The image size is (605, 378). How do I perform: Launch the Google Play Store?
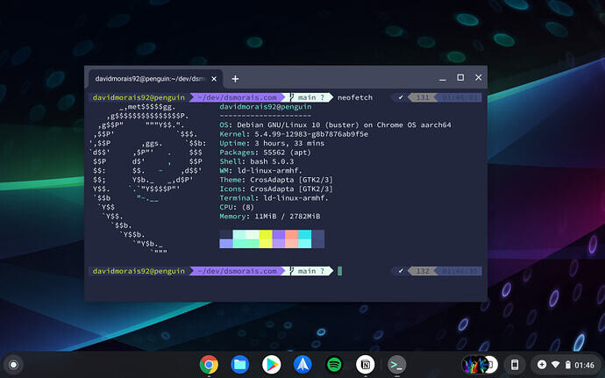tap(271, 365)
